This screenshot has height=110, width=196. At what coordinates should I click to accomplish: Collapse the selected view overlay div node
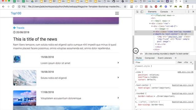[154, 32]
